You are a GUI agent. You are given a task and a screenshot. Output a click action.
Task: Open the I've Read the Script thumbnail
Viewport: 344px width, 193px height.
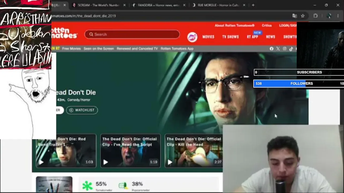click(130, 151)
